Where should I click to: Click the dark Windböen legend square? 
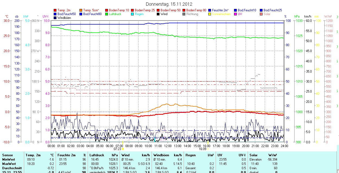click(55, 18)
